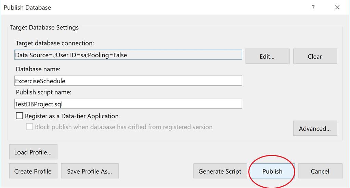The width and height of the screenshot is (350, 188).
Task: Click the 'Publish script name:' label
Action: [x=43, y=92]
